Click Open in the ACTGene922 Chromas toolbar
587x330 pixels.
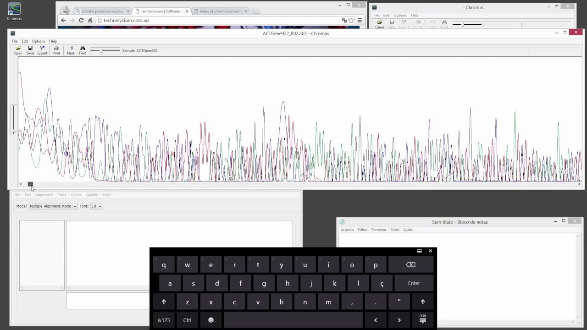point(18,50)
